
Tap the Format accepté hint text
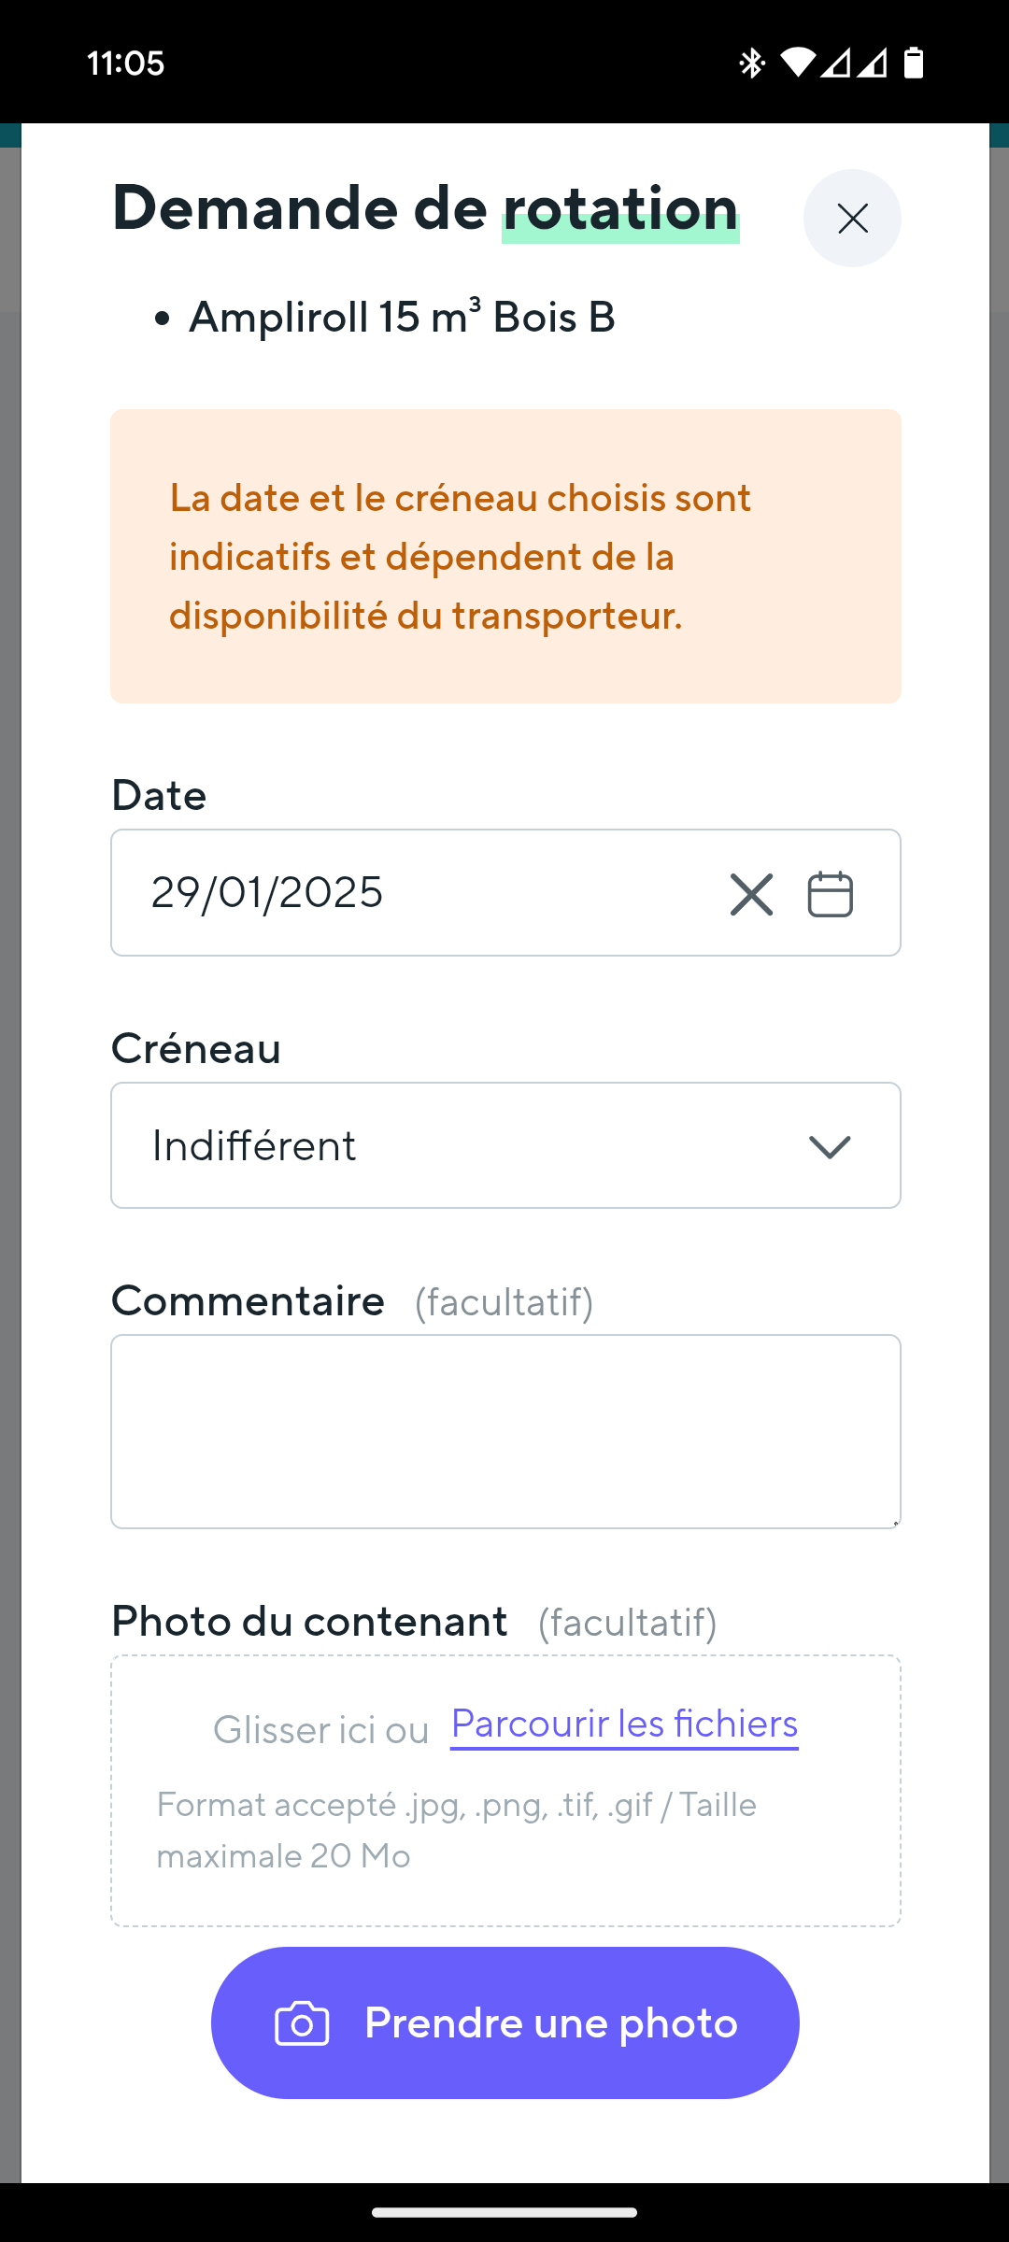pyautogui.click(x=456, y=1830)
